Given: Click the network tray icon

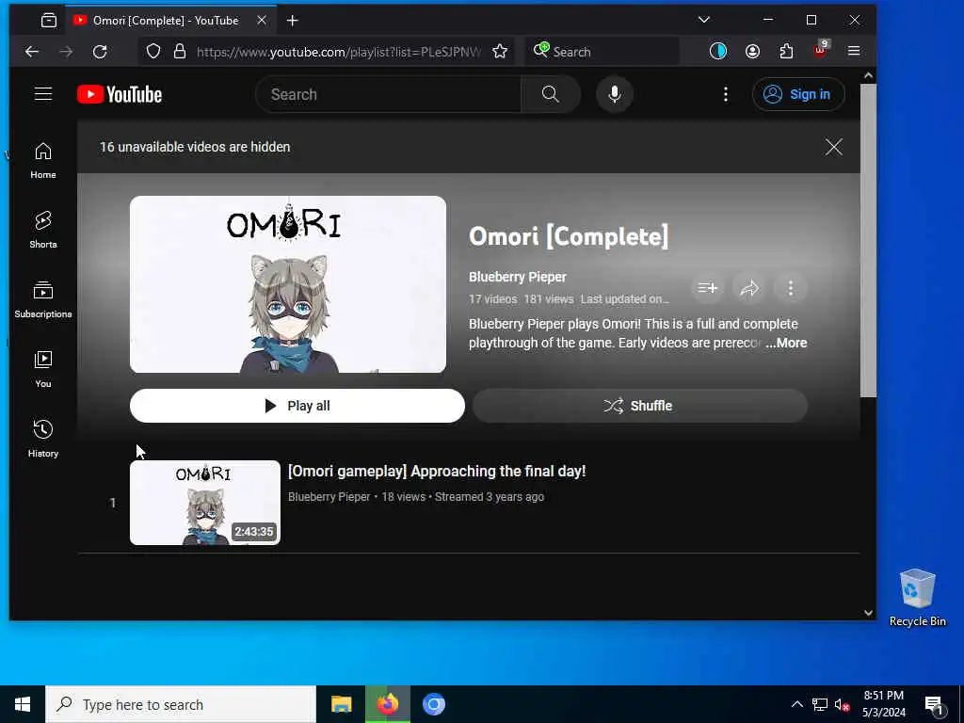Looking at the screenshot, I should [x=820, y=704].
